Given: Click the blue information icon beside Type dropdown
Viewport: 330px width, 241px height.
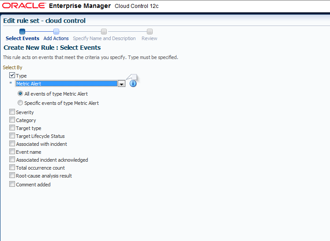Looking at the screenshot, I should (133, 84).
